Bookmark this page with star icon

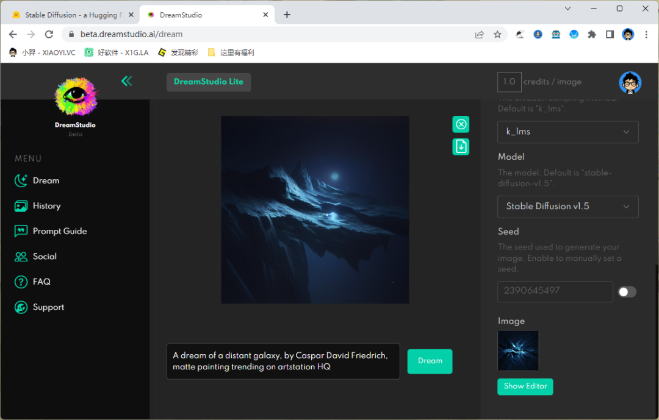tap(497, 34)
